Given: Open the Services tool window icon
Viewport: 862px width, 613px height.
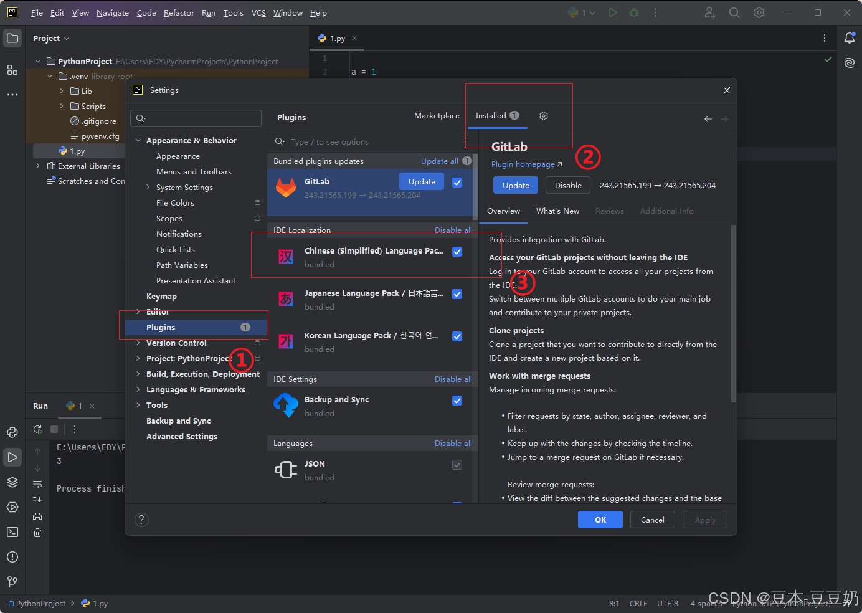Looking at the screenshot, I should coord(12,507).
